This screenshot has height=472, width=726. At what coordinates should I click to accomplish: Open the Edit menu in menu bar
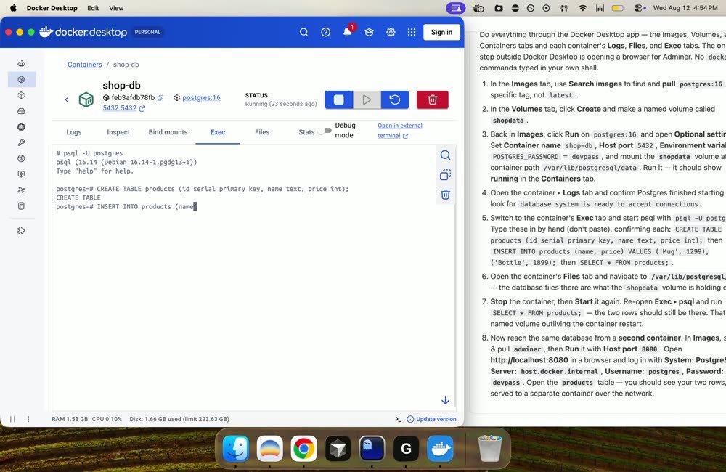click(93, 8)
